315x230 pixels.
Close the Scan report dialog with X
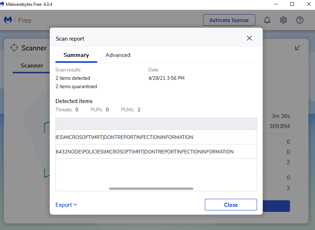coord(249,38)
